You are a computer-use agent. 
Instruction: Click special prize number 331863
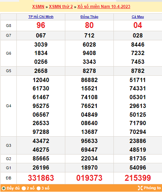(41, 178)
